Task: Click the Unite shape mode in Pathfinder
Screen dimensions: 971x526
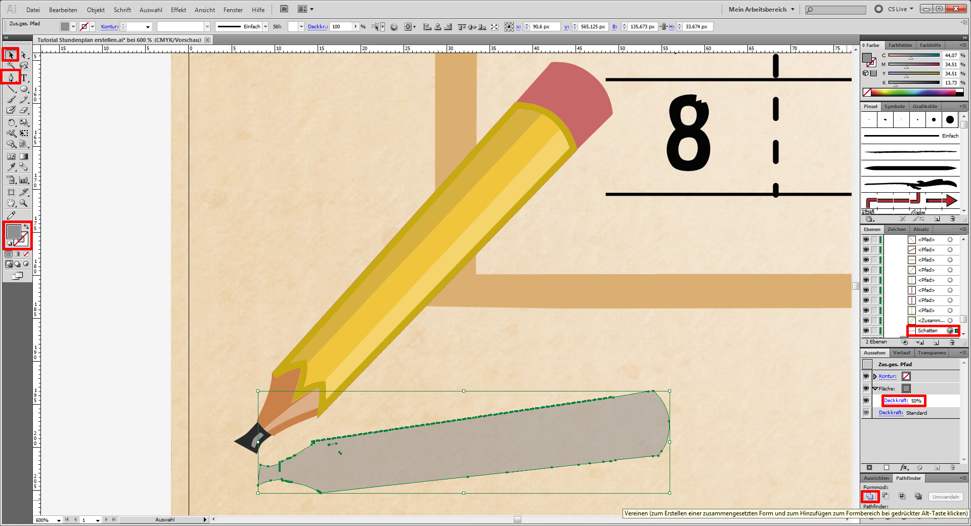Action: 869,496
